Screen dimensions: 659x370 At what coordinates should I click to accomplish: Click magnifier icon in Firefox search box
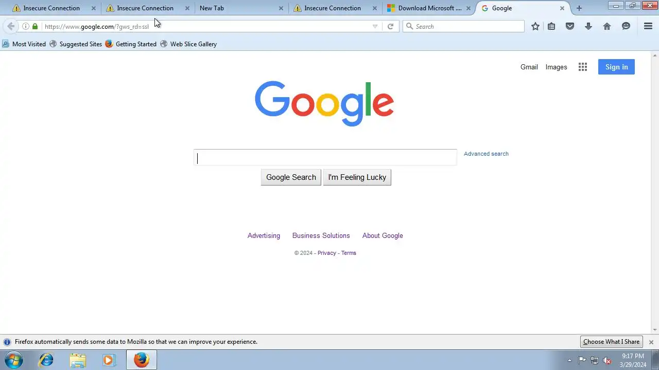pyautogui.click(x=410, y=26)
